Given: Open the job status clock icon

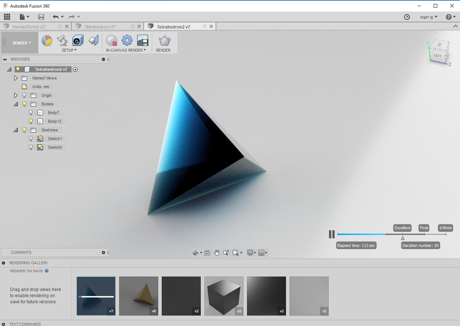Looking at the screenshot, I should (407, 17).
